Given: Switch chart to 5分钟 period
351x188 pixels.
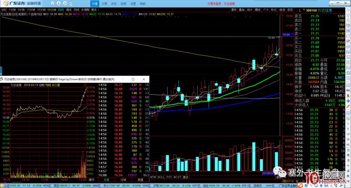Looking at the screenshot, I should coord(21,10).
